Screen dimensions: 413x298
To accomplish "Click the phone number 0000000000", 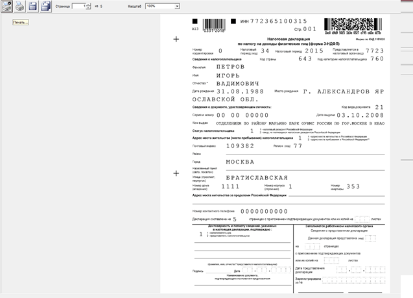I will (264, 211).
